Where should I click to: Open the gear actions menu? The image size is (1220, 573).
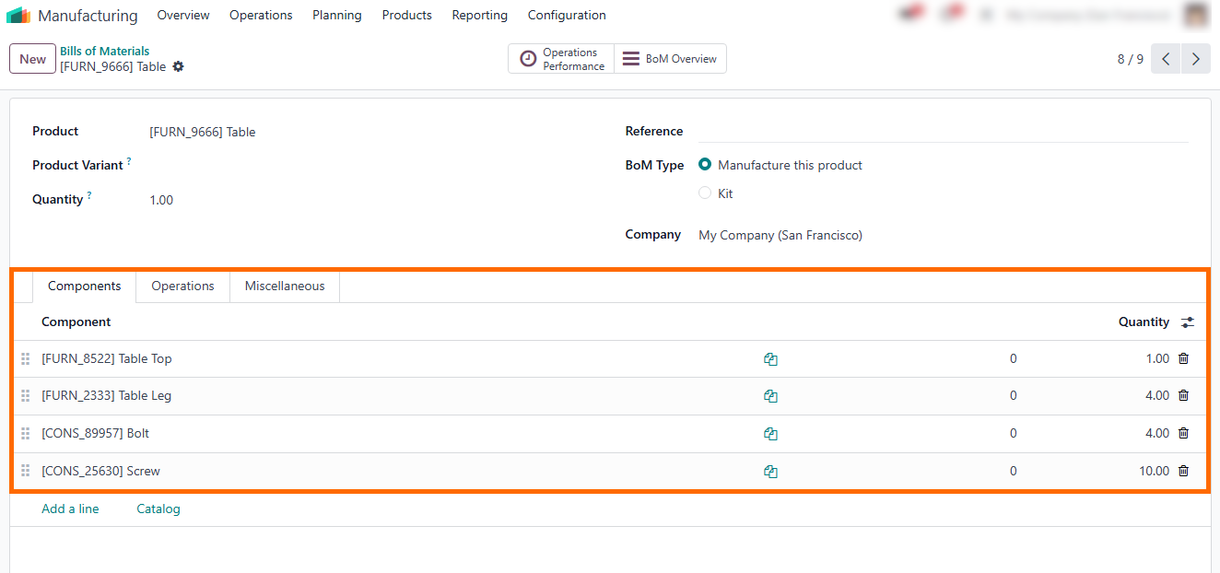[179, 66]
